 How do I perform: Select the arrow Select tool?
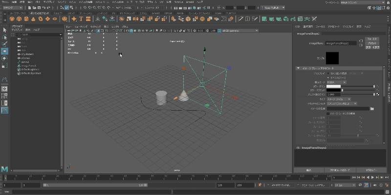pos(5,30)
